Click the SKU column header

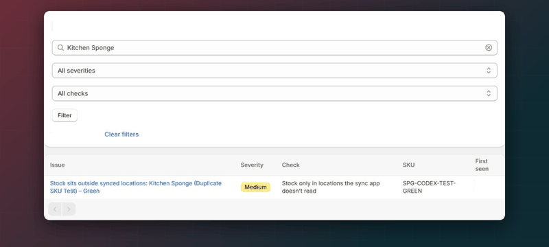pos(408,165)
